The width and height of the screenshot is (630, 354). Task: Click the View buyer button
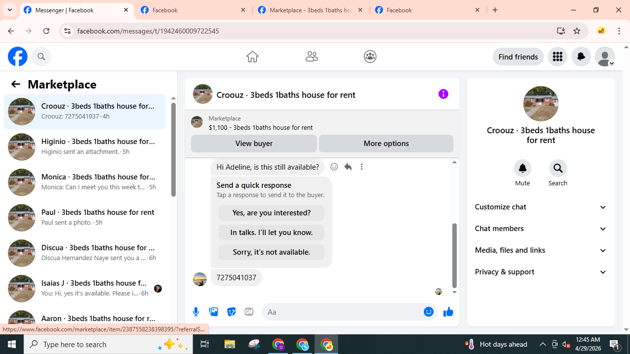pyautogui.click(x=254, y=144)
